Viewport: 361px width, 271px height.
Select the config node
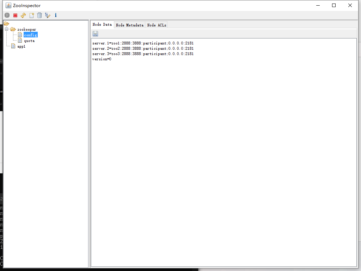coord(30,35)
